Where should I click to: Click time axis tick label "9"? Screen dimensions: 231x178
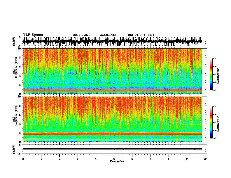(x=187, y=159)
